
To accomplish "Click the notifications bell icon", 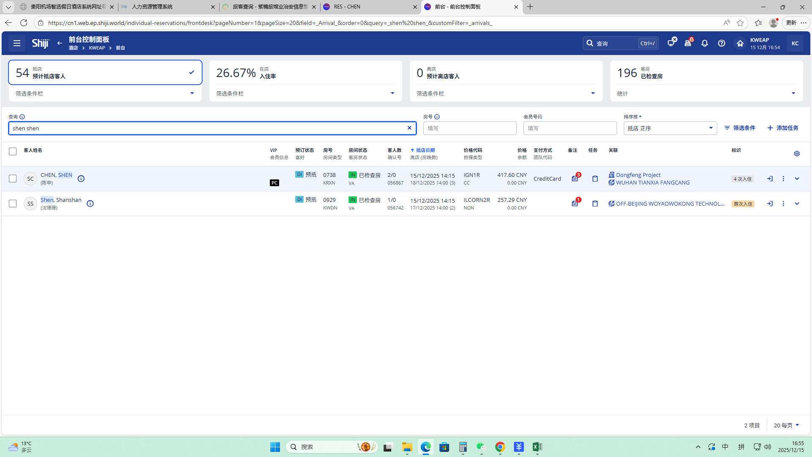I will 705,43.
